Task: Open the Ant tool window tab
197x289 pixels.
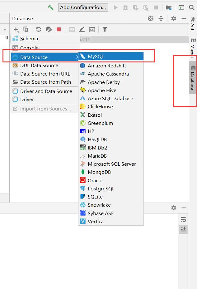Action: 193,24
